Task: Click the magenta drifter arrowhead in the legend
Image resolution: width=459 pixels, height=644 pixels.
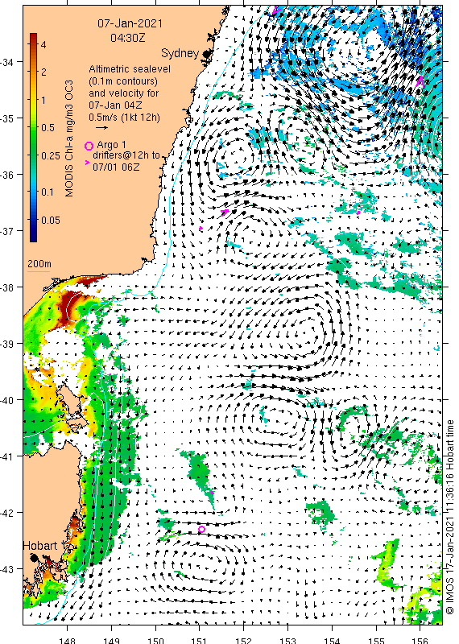Action: (87, 163)
